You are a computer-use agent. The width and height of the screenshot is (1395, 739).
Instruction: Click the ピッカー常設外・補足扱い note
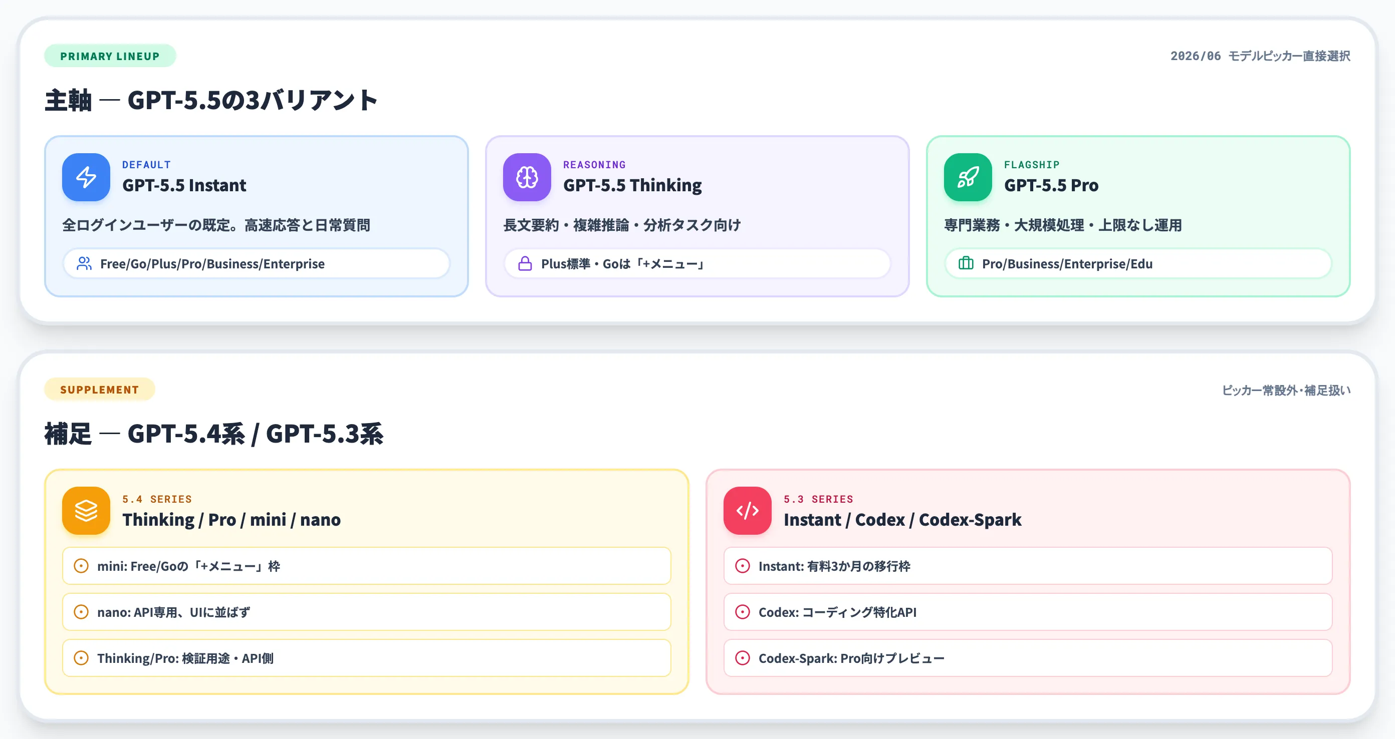click(1286, 390)
